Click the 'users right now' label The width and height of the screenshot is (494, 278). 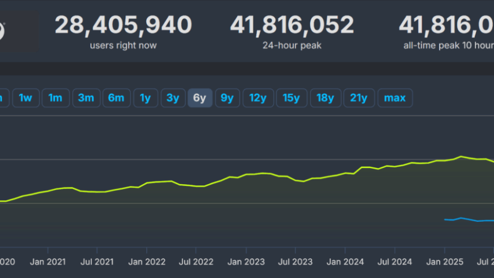coord(123,45)
